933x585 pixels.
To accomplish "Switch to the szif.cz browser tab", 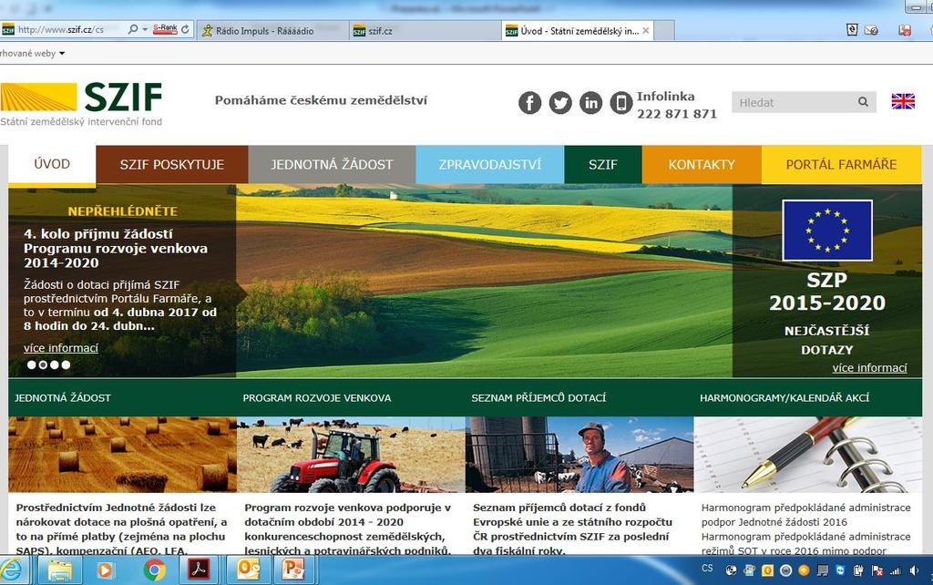I will tap(425, 30).
